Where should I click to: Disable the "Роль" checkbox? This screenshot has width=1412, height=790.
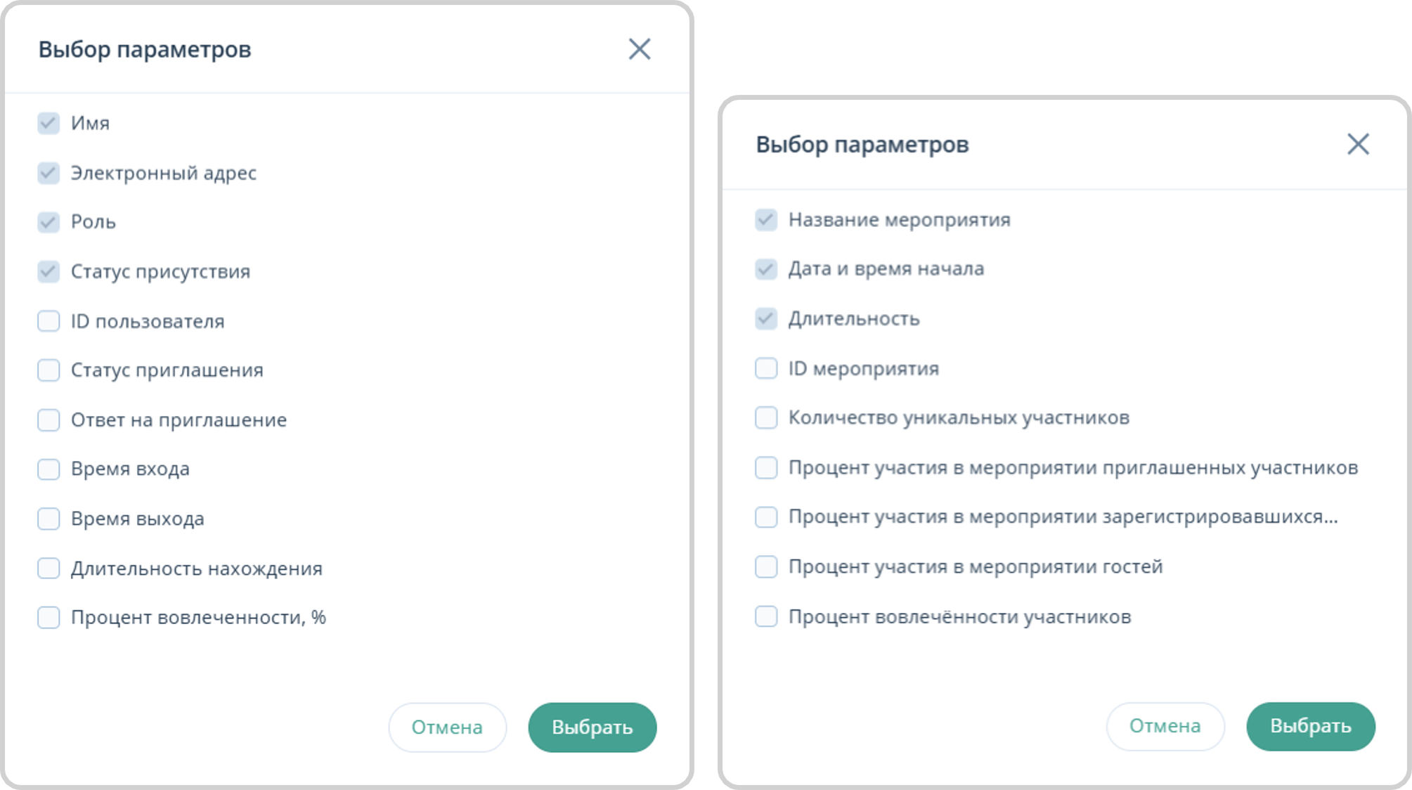[x=48, y=222]
